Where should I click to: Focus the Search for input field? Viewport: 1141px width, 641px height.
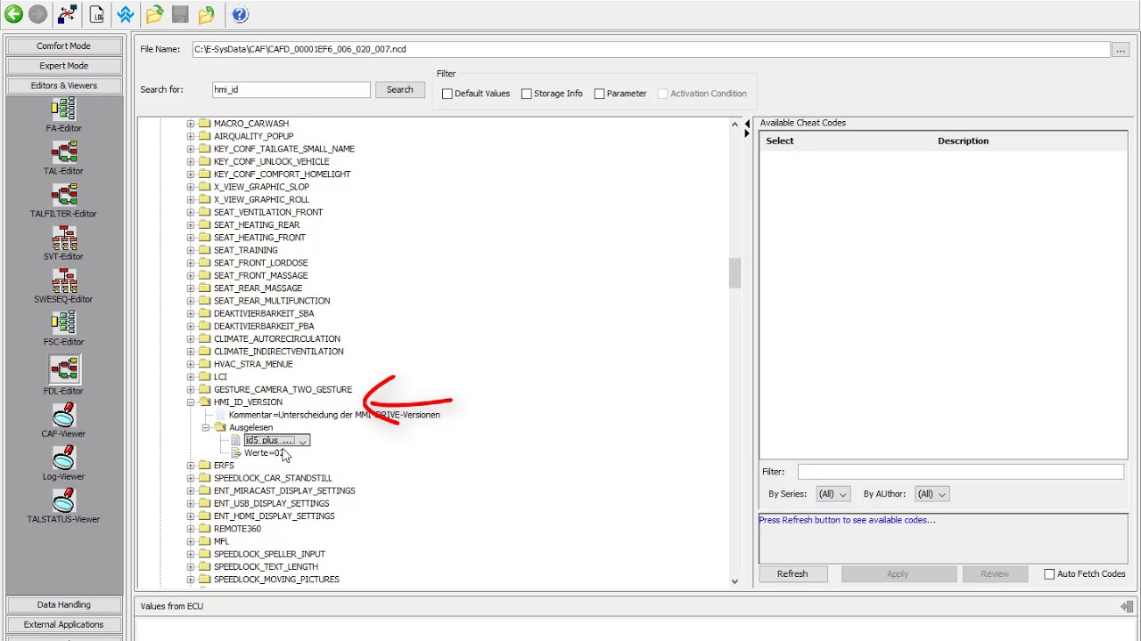(291, 90)
